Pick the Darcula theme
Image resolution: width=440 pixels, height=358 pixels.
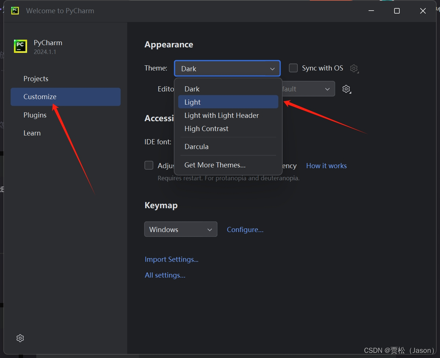(x=228, y=147)
